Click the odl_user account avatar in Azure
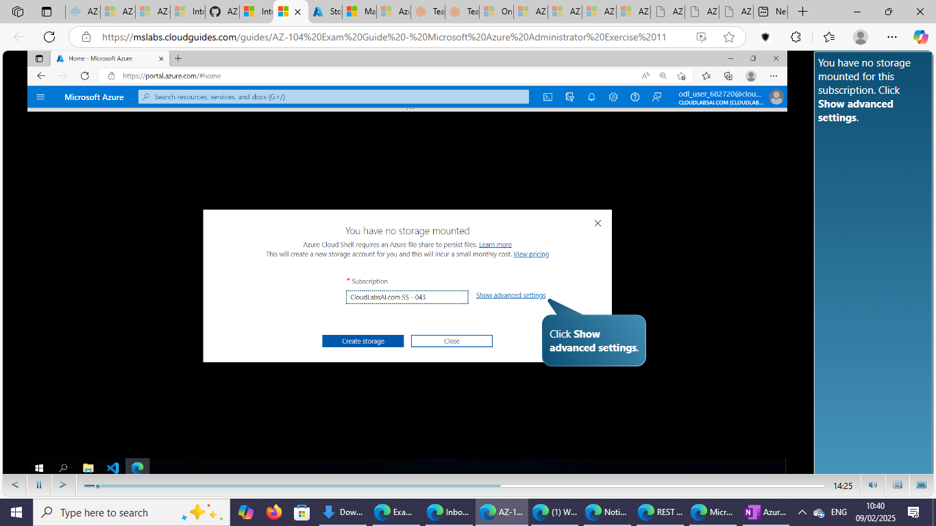The height and width of the screenshot is (526, 936). (776, 97)
